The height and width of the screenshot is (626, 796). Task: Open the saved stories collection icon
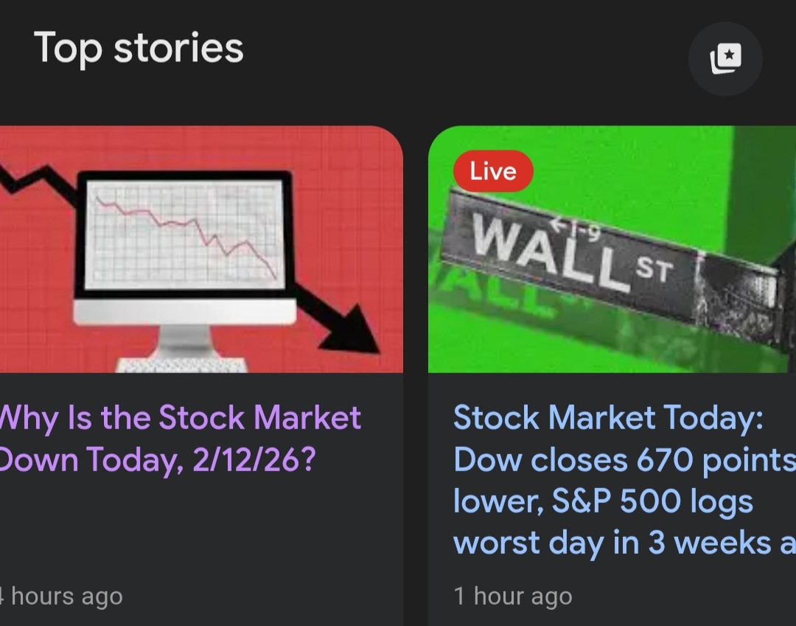725,59
